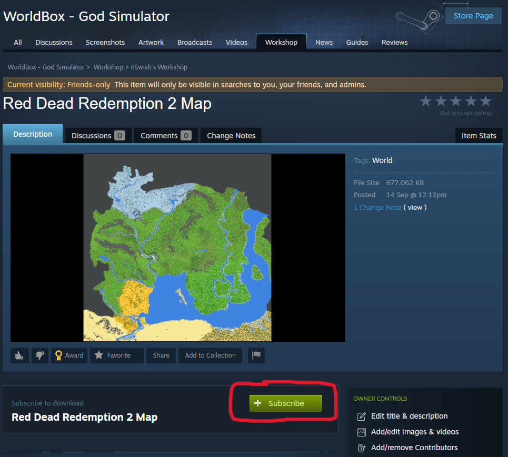Rate with the fifth star
Viewport: 508px width, 457px height.
(485, 101)
